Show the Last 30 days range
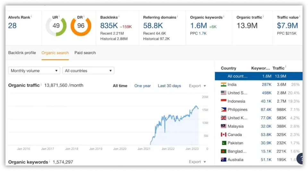The image size is (308, 171). pos(169,86)
